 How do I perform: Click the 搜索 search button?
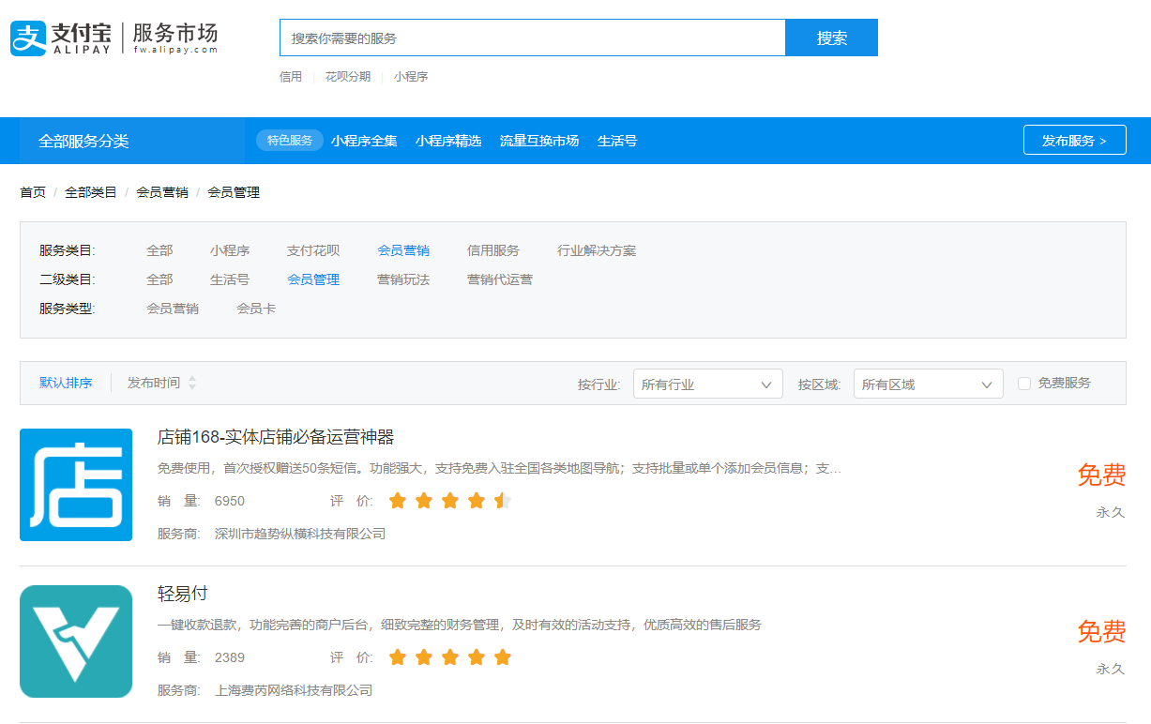pos(831,37)
